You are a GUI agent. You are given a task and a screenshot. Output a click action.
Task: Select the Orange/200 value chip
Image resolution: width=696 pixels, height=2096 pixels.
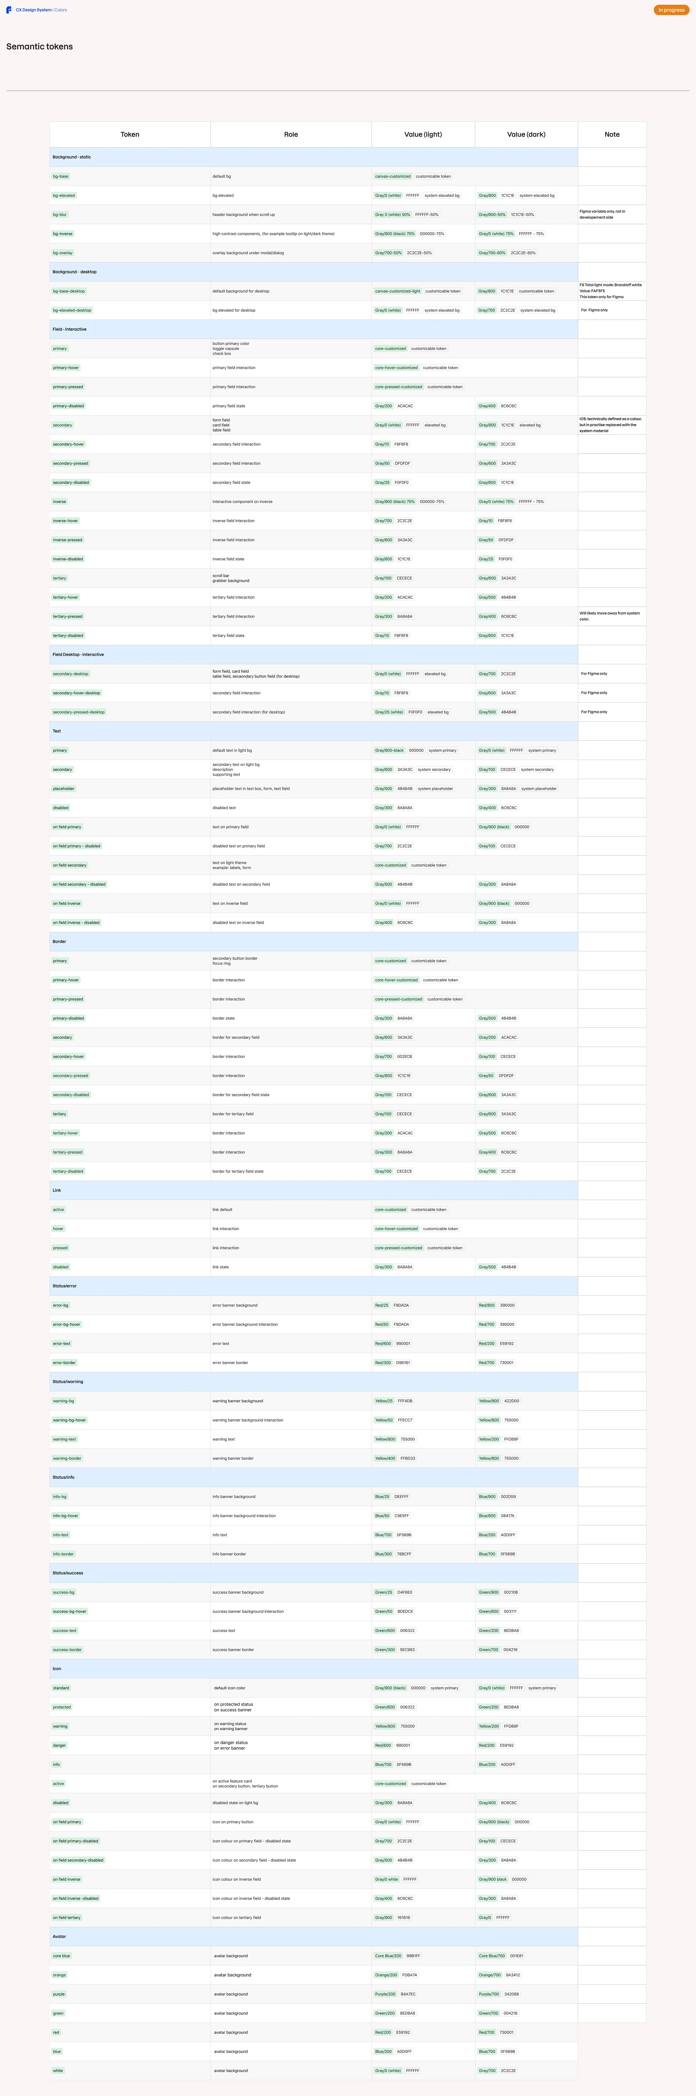(x=386, y=1975)
